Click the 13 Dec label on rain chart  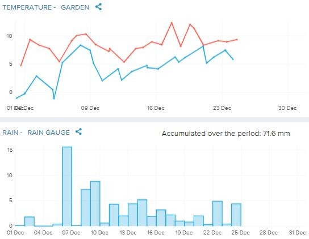point(128,233)
